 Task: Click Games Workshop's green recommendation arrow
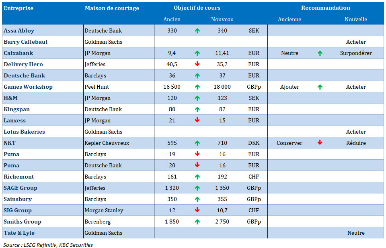tap(320, 87)
